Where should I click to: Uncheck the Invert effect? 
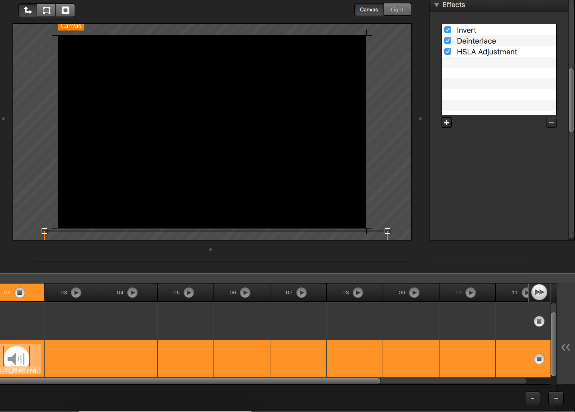tap(448, 30)
